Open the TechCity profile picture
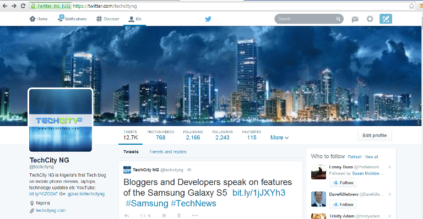Viewport: 423px width, 219px height. tap(61, 120)
